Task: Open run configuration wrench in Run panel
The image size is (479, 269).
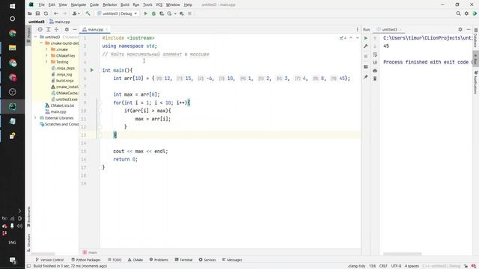Action: click(x=366, y=46)
